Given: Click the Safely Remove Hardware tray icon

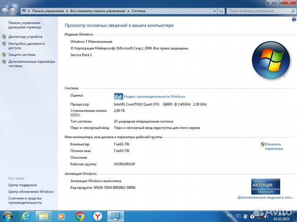Looking at the screenshot, I should pyautogui.click(x=245, y=216).
